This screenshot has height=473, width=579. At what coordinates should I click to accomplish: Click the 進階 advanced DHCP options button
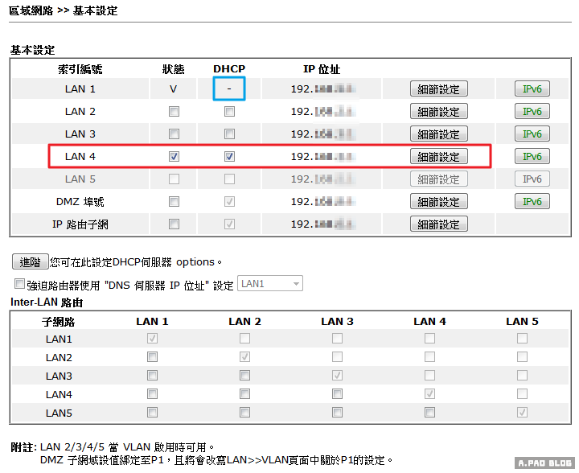[30, 261]
